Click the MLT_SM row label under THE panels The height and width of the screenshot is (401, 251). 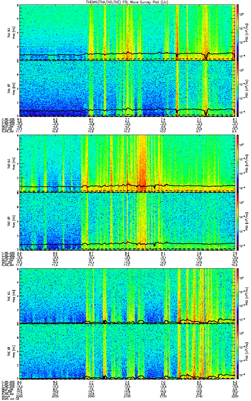click(6, 391)
